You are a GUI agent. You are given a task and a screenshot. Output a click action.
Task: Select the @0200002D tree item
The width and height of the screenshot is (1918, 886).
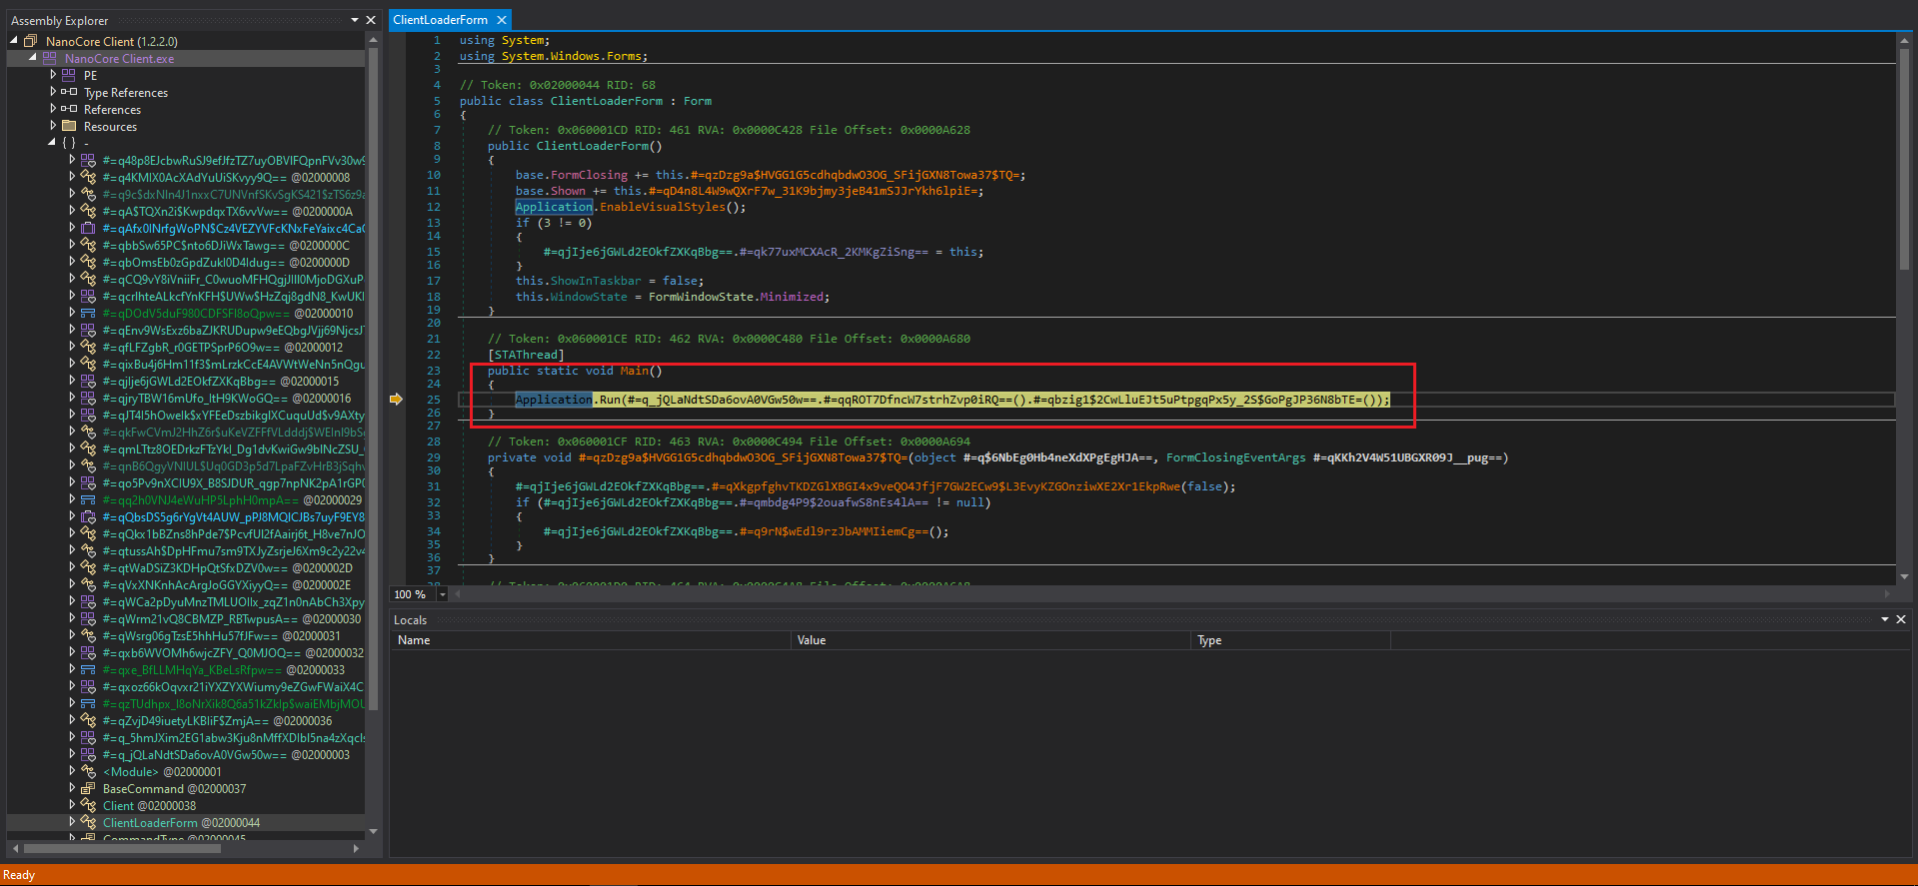tap(228, 568)
